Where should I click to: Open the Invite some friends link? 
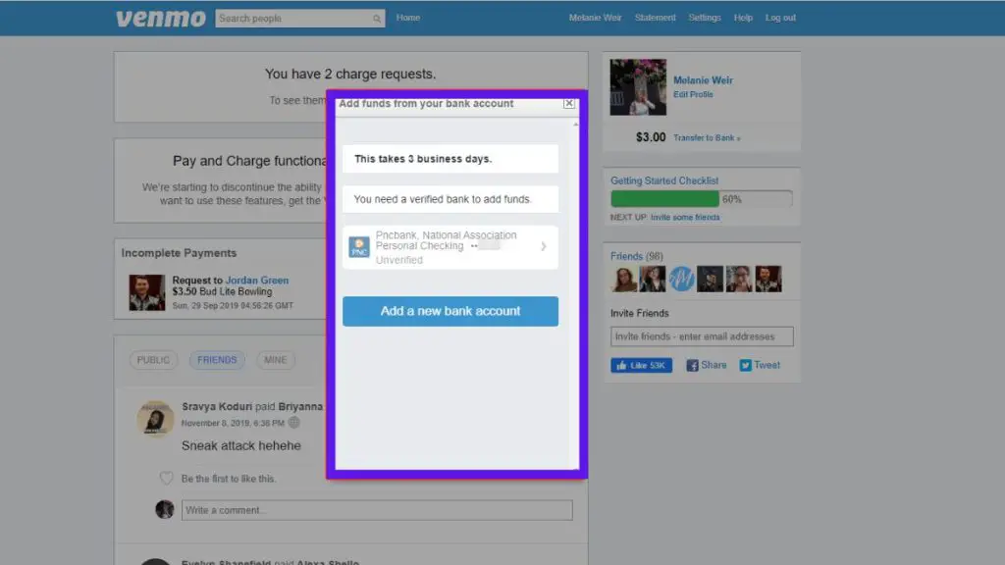(685, 218)
